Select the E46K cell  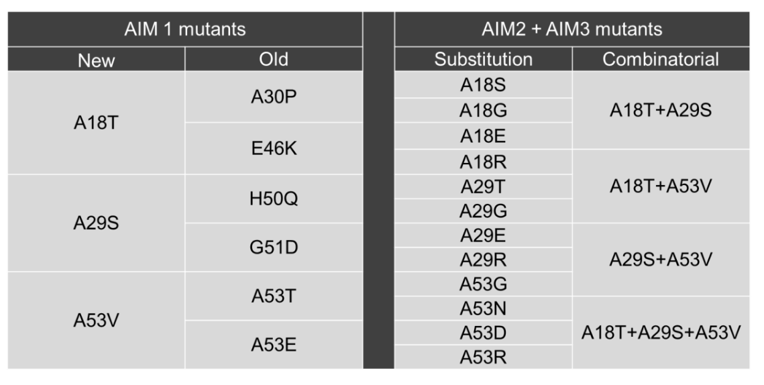point(274,149)
